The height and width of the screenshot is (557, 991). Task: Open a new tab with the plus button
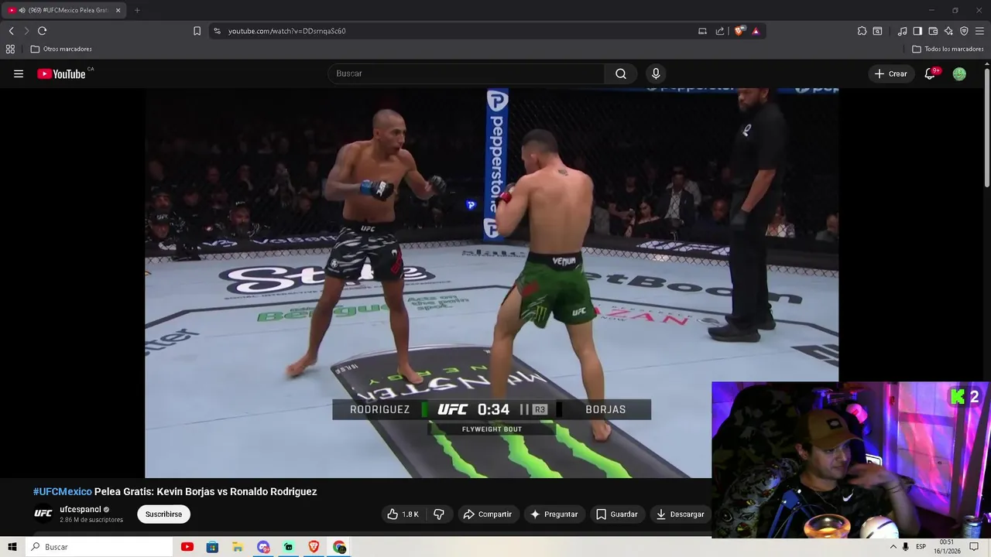[x=137, y=10]
